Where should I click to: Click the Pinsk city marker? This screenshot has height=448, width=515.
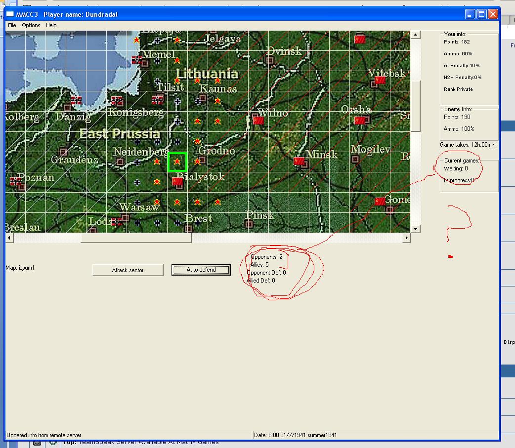(x=249, y=224)
